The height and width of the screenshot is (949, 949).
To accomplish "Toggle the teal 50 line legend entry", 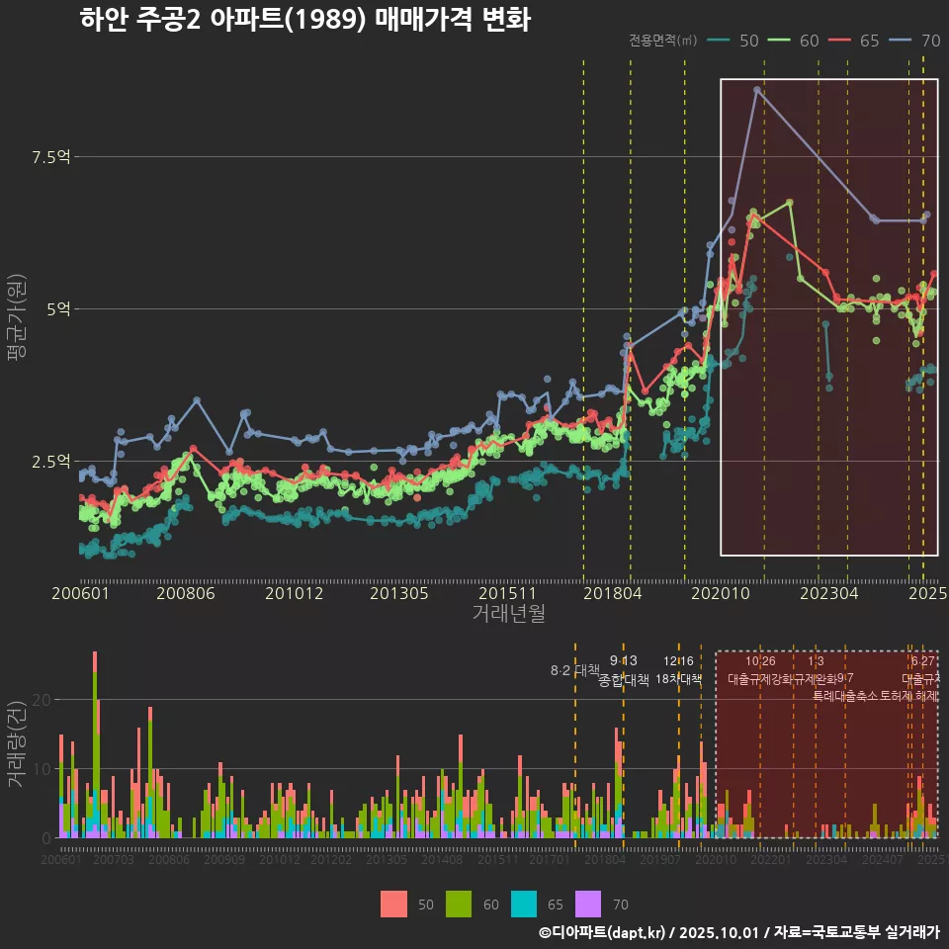I will point(733,41).
